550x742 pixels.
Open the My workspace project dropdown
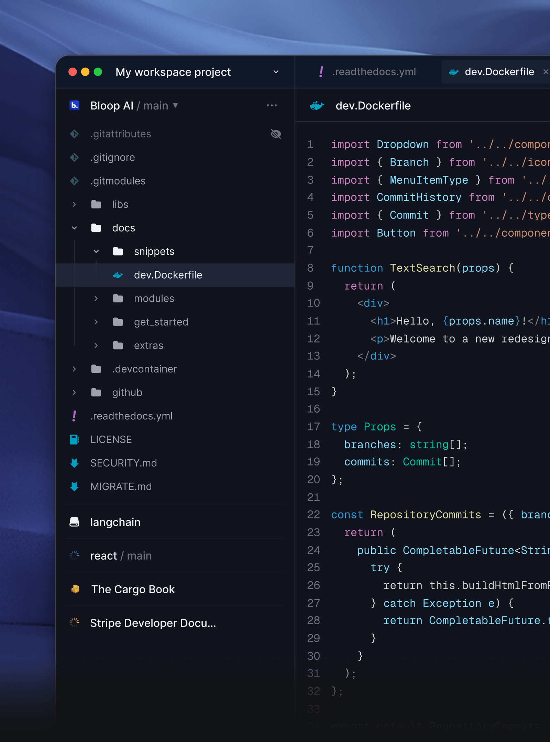[x=276, y=72]
